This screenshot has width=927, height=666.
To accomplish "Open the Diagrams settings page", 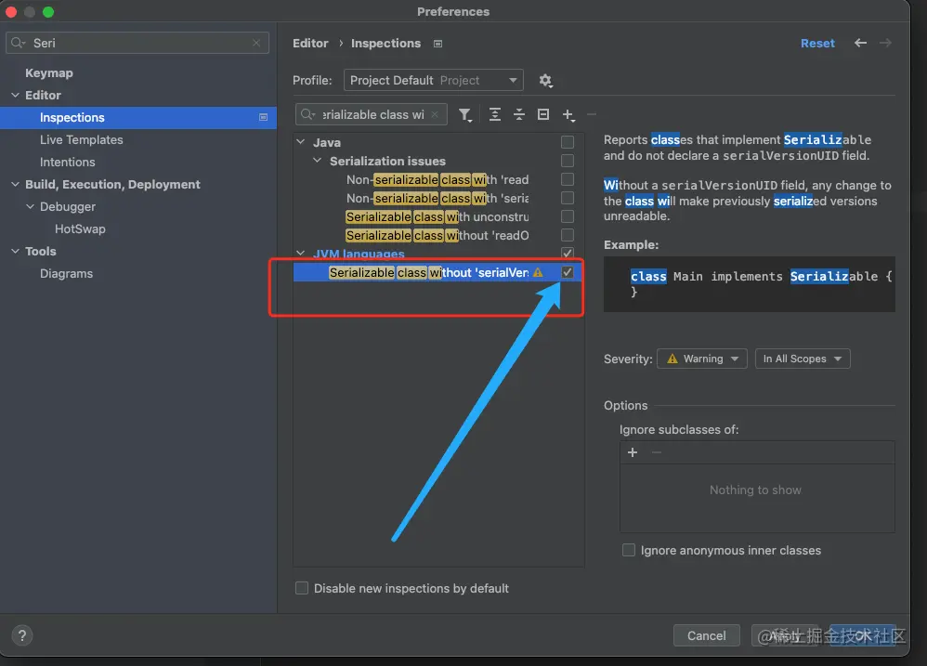I will pos(66,274).
